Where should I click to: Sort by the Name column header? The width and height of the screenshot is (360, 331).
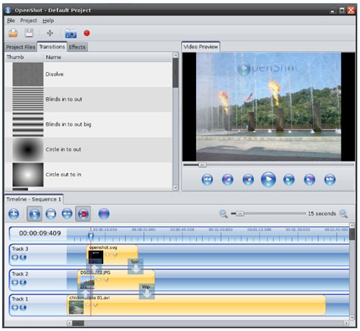[x=107, y=57]
